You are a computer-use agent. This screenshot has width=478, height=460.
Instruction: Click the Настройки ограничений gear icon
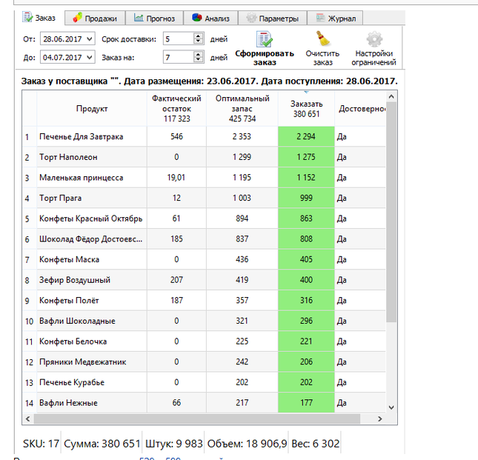click(374, 39)
